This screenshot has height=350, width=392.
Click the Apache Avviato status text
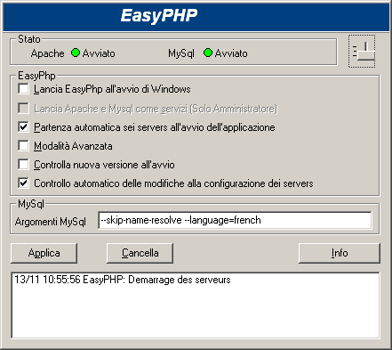click(99, 53)
